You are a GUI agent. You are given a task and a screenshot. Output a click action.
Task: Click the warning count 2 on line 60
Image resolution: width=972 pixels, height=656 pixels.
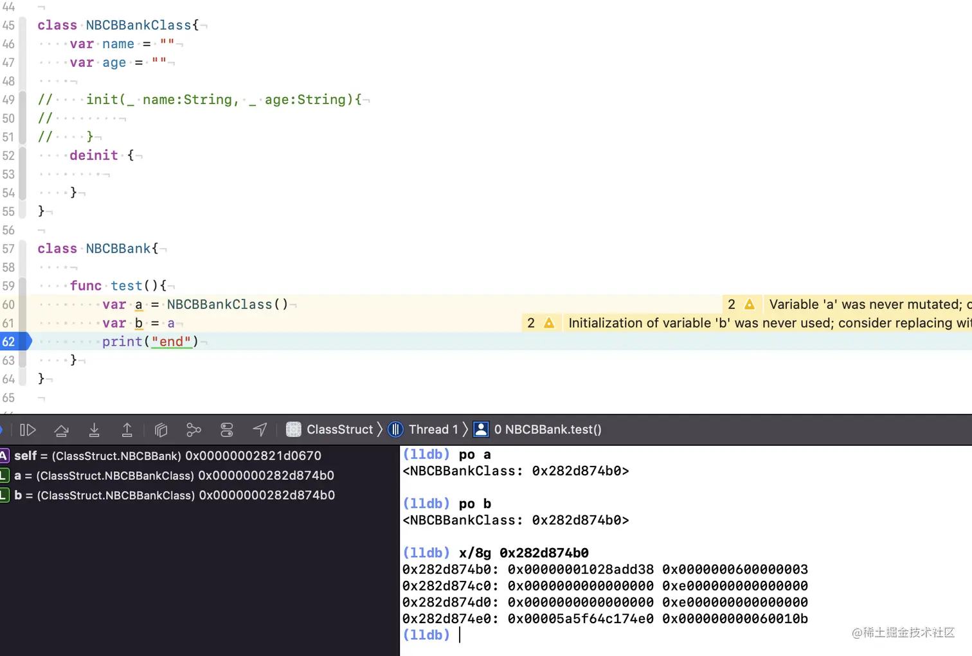point(732,305)
